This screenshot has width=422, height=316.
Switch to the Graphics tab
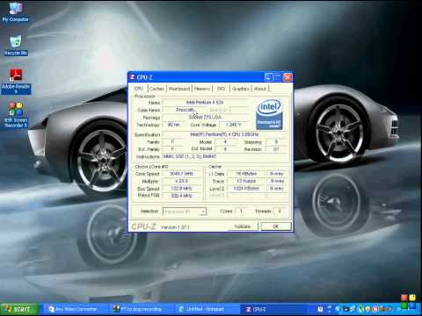[241, 89]
